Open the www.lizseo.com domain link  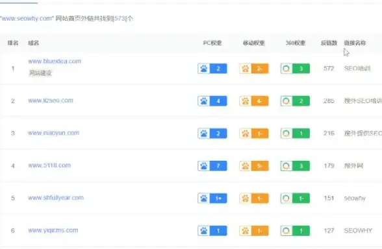[x=51, y=101]
